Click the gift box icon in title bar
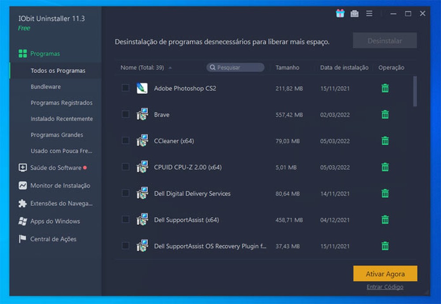This screenshot has height=304, width=441. 340,14
